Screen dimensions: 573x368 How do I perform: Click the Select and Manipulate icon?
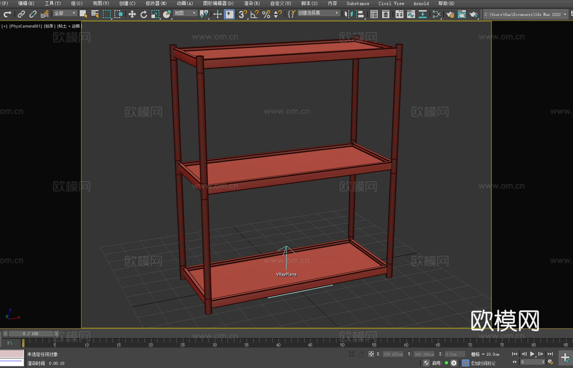(x=218, y=14)
